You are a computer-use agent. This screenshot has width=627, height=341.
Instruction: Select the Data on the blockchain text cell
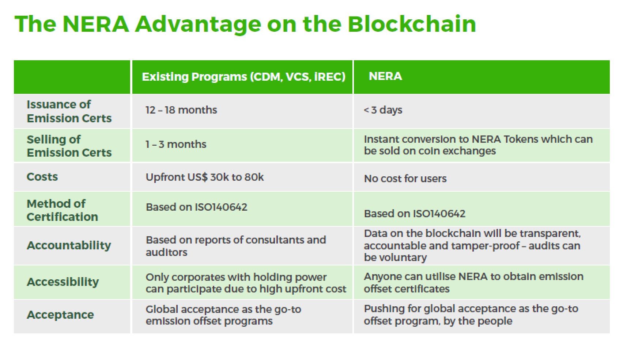pyautogui.click(x=472, y=245)
